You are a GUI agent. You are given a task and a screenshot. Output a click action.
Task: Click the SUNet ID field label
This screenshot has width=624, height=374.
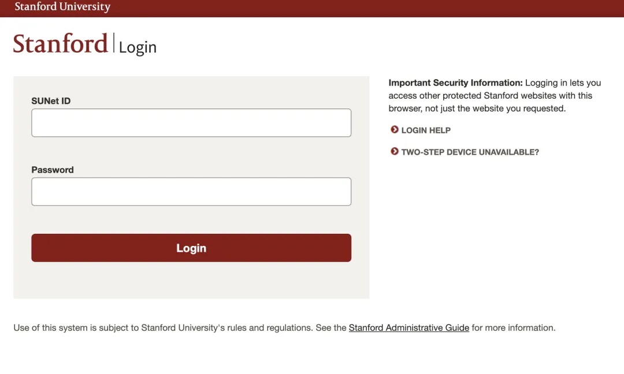(x=51, y=101)
